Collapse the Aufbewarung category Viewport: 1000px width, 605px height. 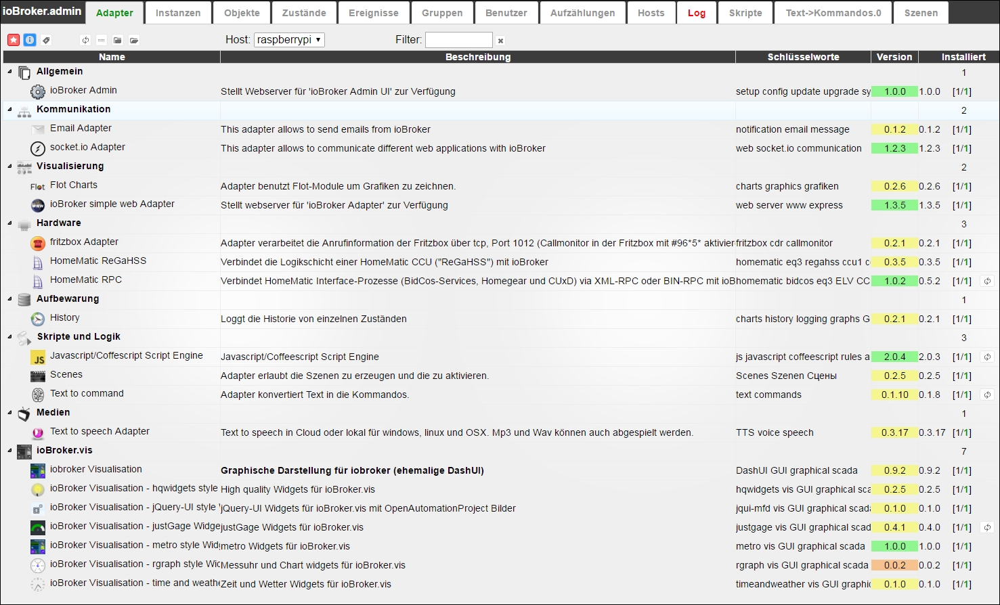click(9, 298)
